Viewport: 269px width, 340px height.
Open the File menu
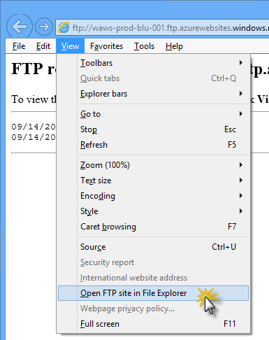coord(19,46)
